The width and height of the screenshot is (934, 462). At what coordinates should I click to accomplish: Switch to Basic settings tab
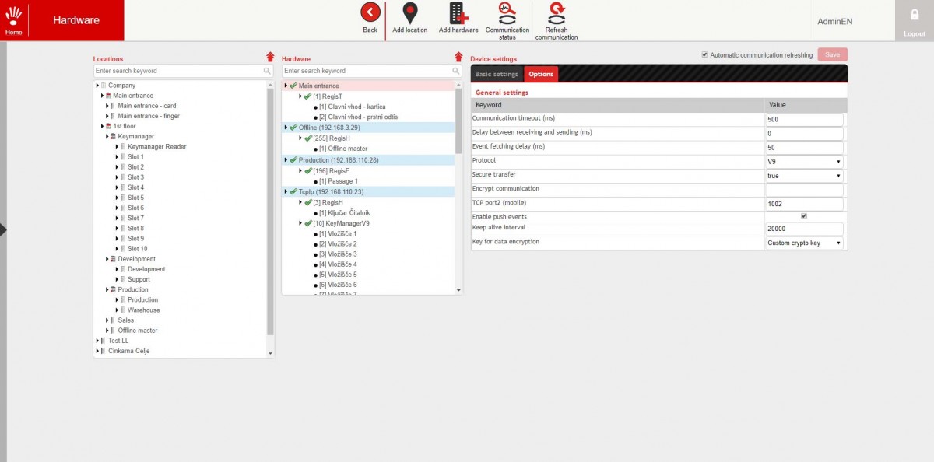point(497,74)
